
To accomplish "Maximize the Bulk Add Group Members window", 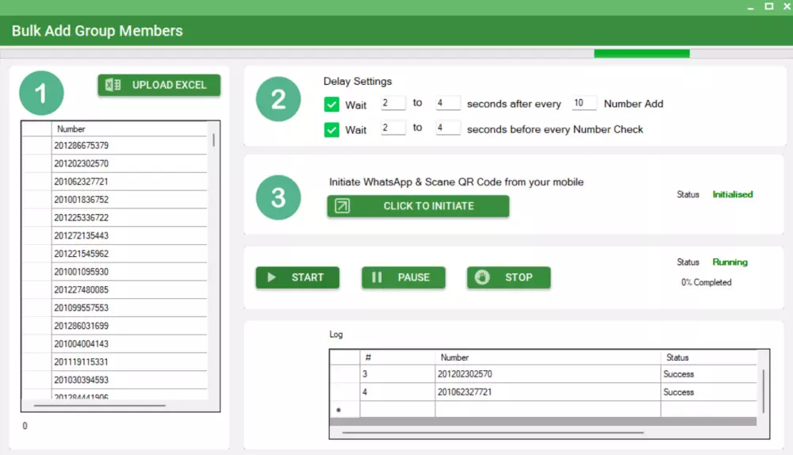I will pyautogui.click(x=768, y=6).
